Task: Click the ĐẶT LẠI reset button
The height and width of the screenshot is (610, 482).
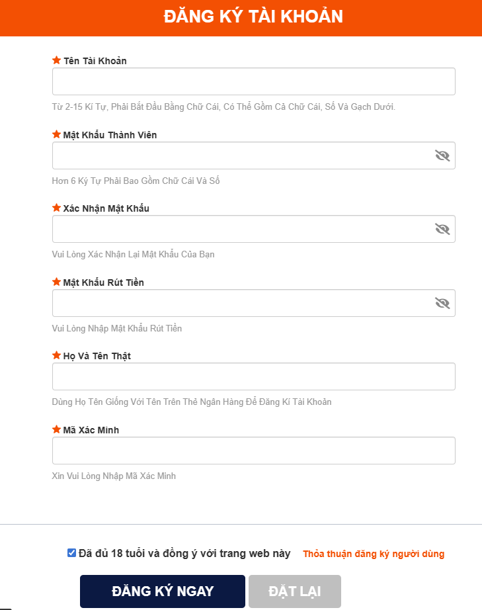Action: (295, 591)
